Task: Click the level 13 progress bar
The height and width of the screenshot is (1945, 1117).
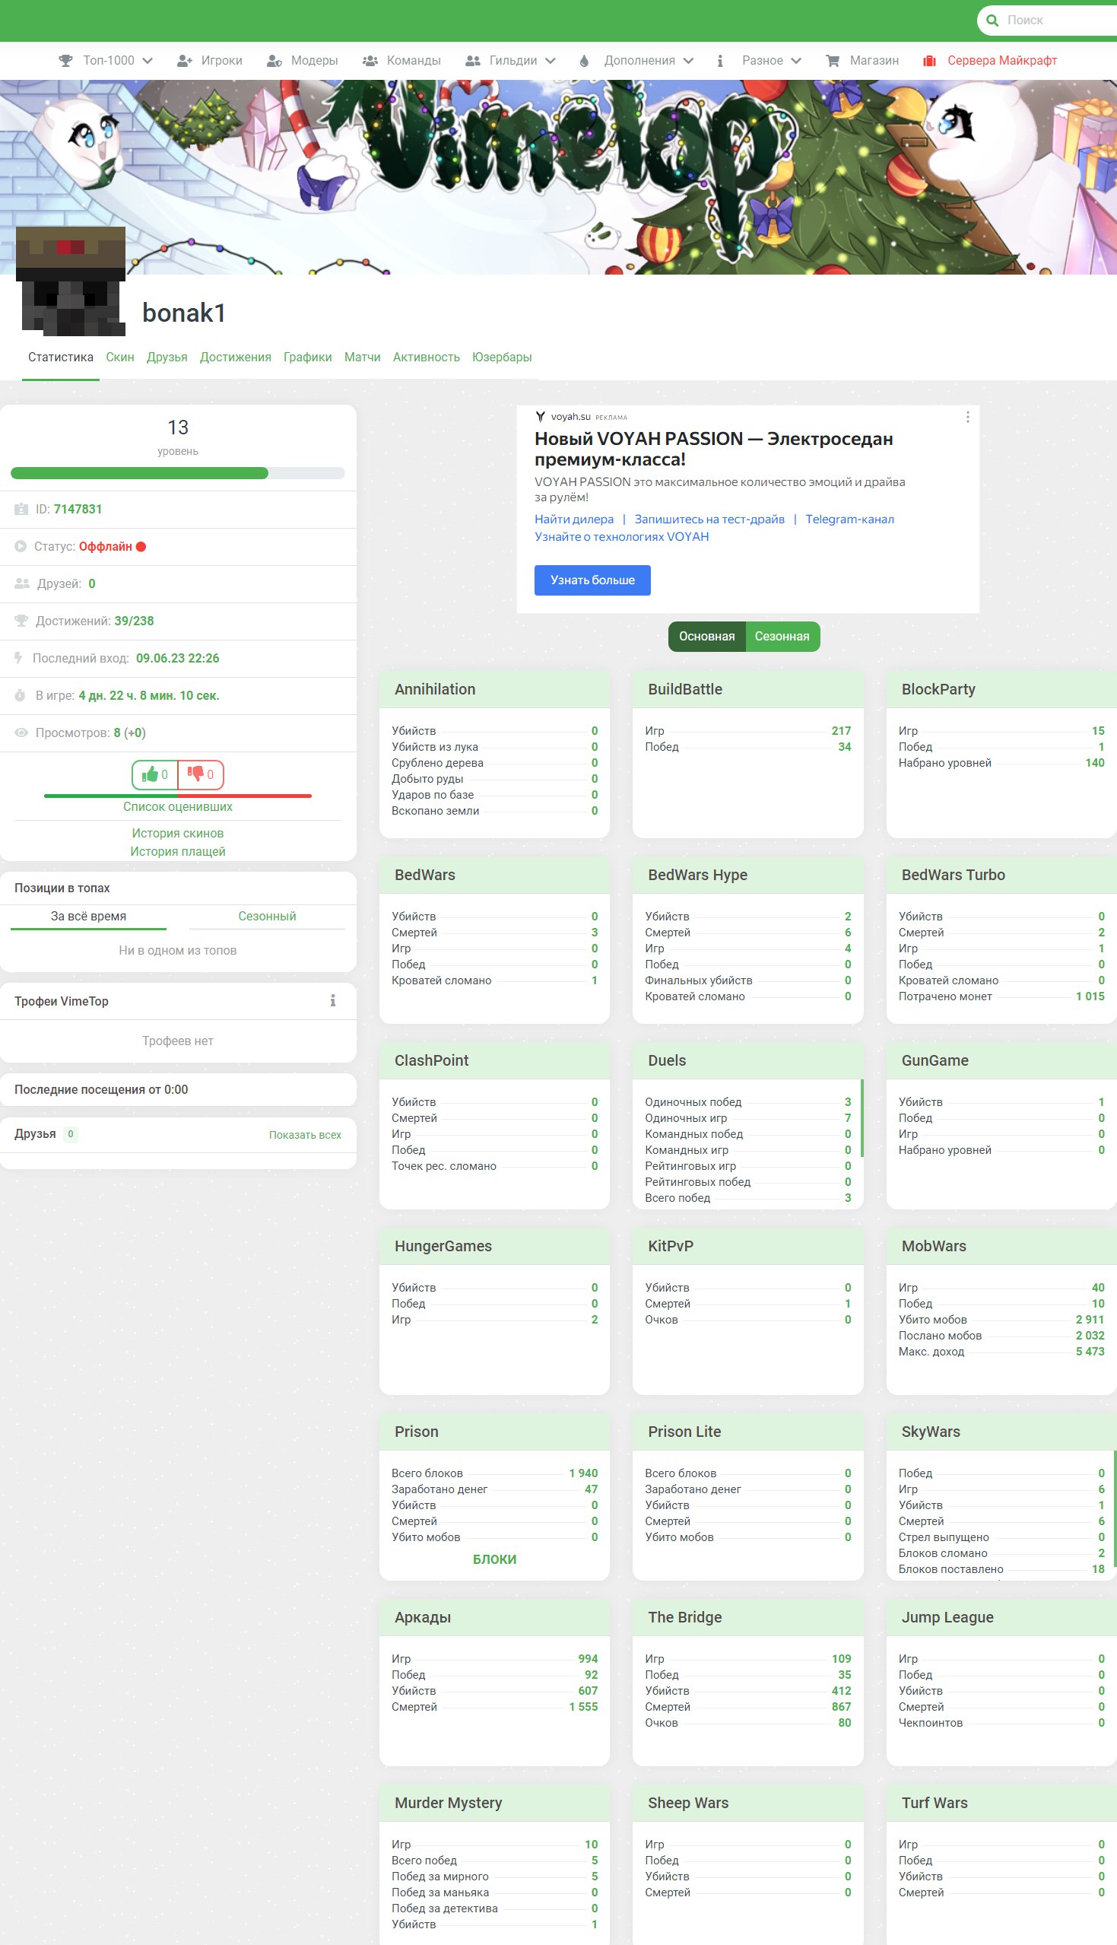Action: click(178, 473)
